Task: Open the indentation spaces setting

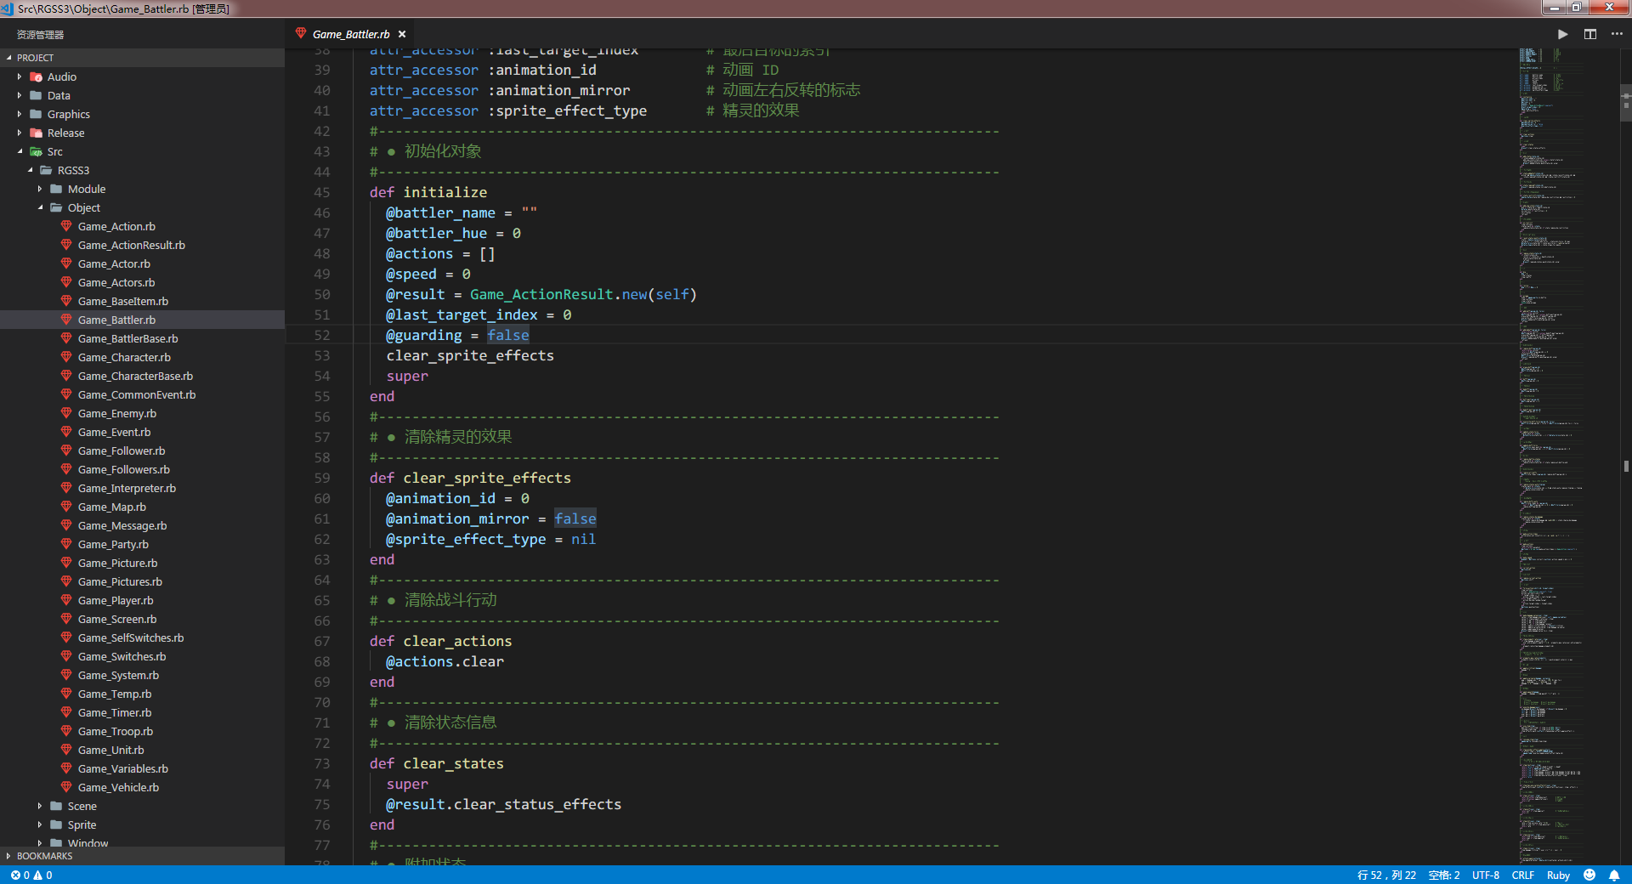Action: click(x=1443, y=875)
